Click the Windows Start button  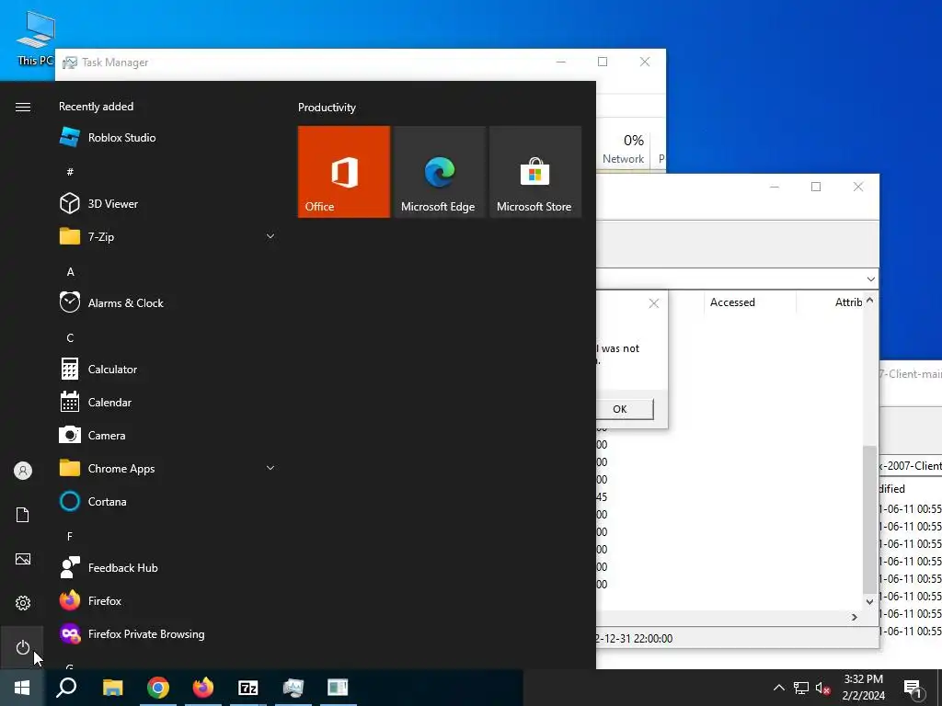(22, 688)
